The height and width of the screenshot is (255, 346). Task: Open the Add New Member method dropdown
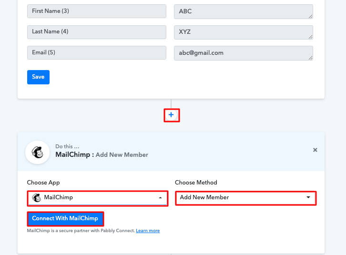pos(246,198)
